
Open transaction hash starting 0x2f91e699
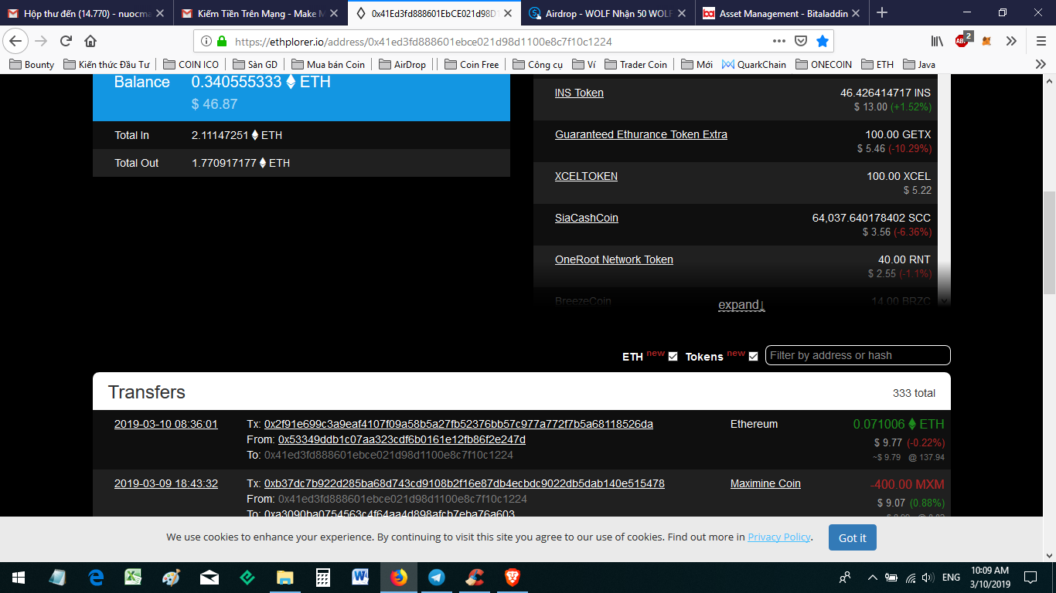(x=458, y=424)
